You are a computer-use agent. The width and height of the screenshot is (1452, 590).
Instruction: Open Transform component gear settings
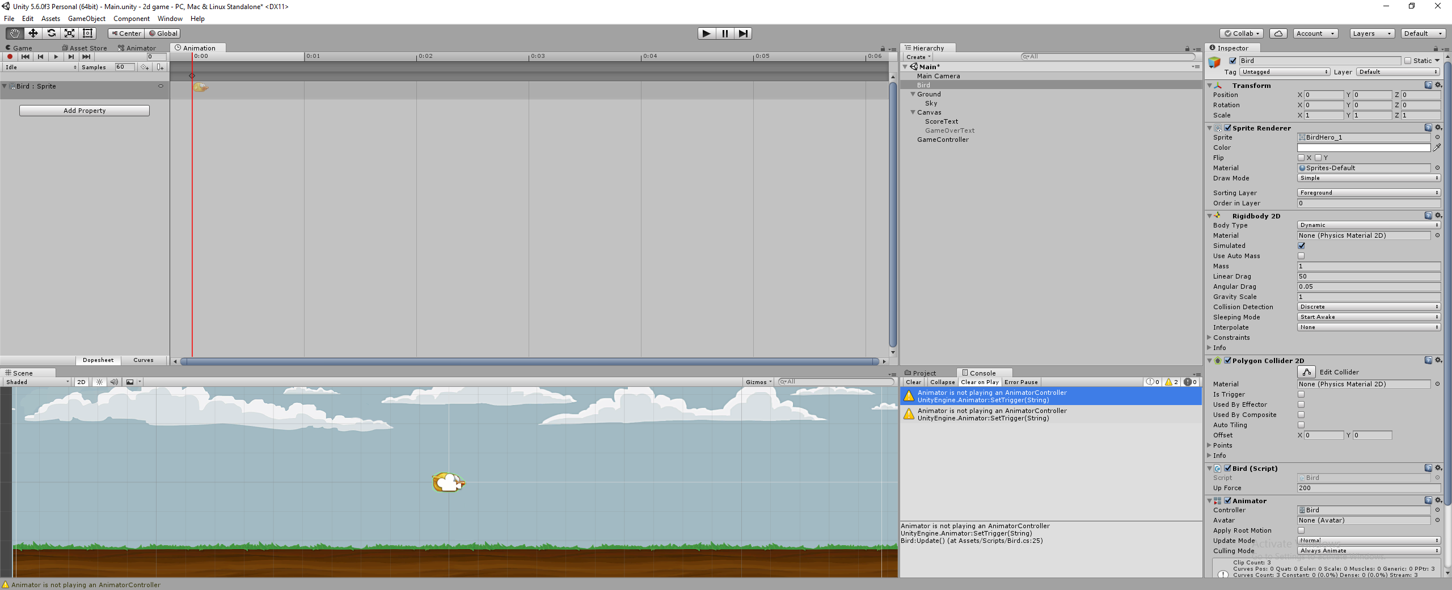tap(1438, 85)
